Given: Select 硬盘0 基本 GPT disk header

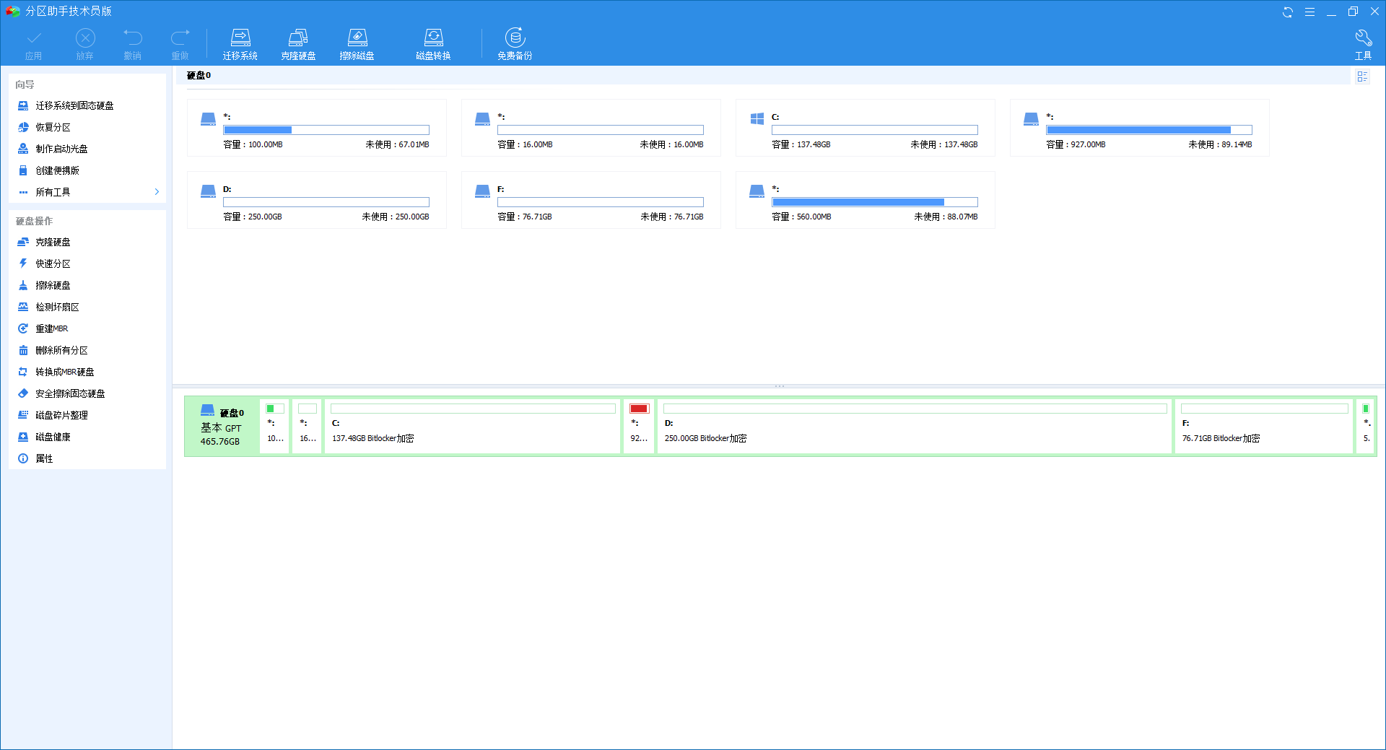Looking at the screenshot, I should pos(222,426).
